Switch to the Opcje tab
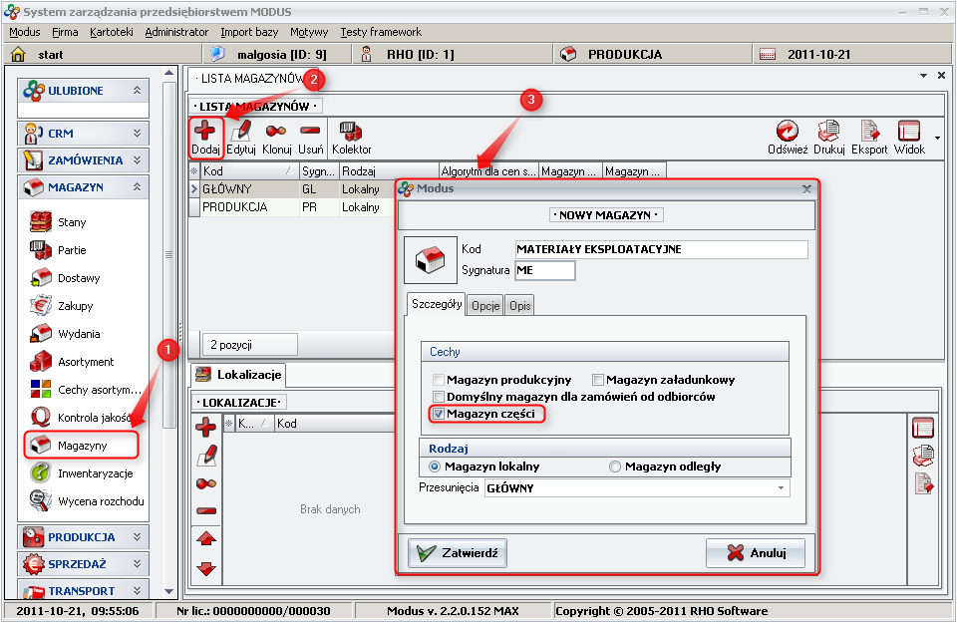 [x=485, y=306]
